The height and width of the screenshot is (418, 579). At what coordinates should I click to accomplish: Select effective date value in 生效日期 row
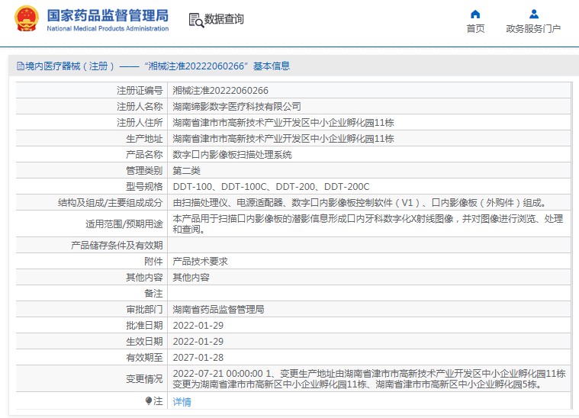198,342
